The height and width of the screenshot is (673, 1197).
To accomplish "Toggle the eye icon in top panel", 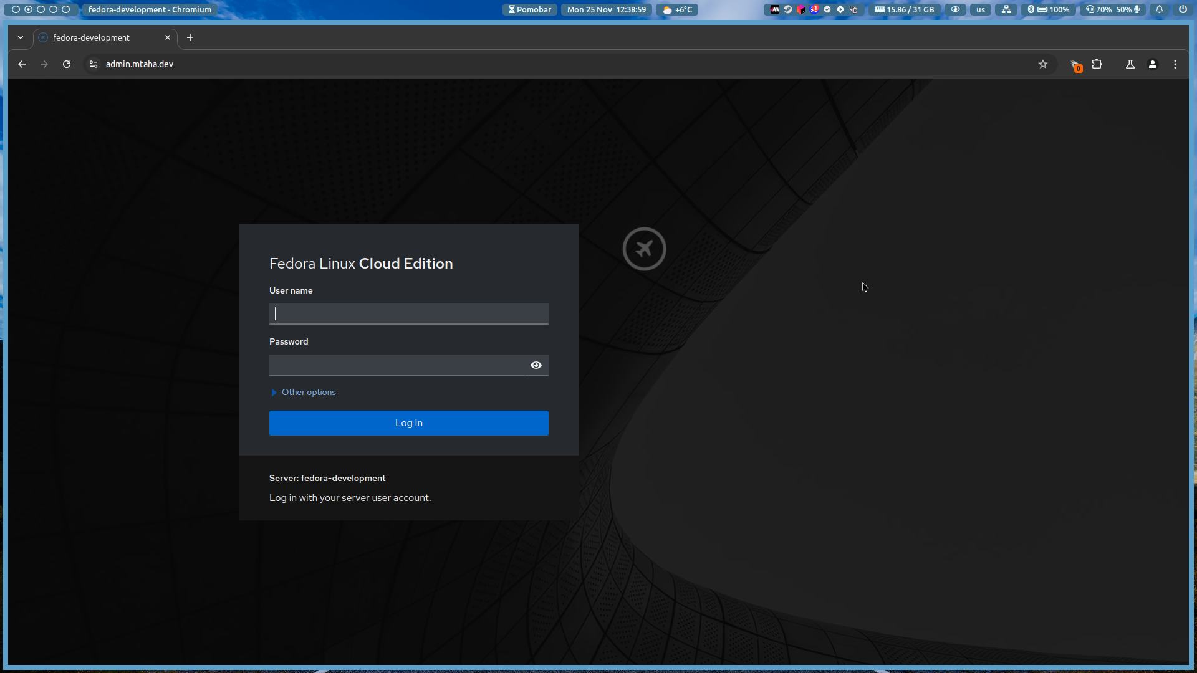I will tap(955, 9).
